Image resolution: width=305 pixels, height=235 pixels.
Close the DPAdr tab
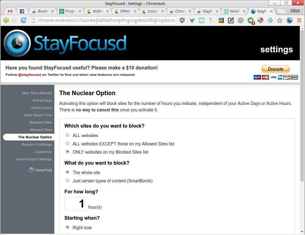coord(135,11)
